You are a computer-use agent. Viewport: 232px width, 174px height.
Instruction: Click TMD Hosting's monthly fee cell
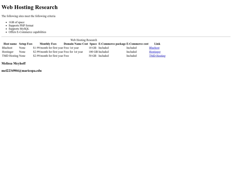(x=48, y=56)
